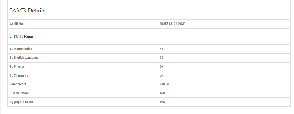Click the numeral 4 before Chemistry

point(10,75)
